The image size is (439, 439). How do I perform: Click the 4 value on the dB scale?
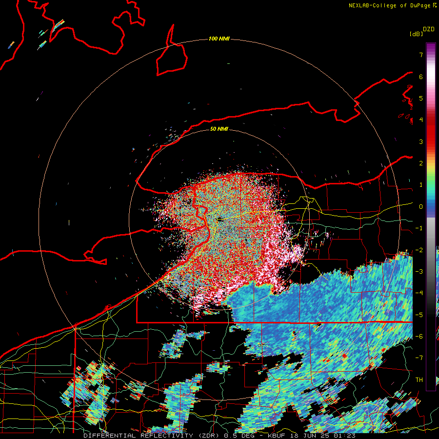click(x=421, y=120)
